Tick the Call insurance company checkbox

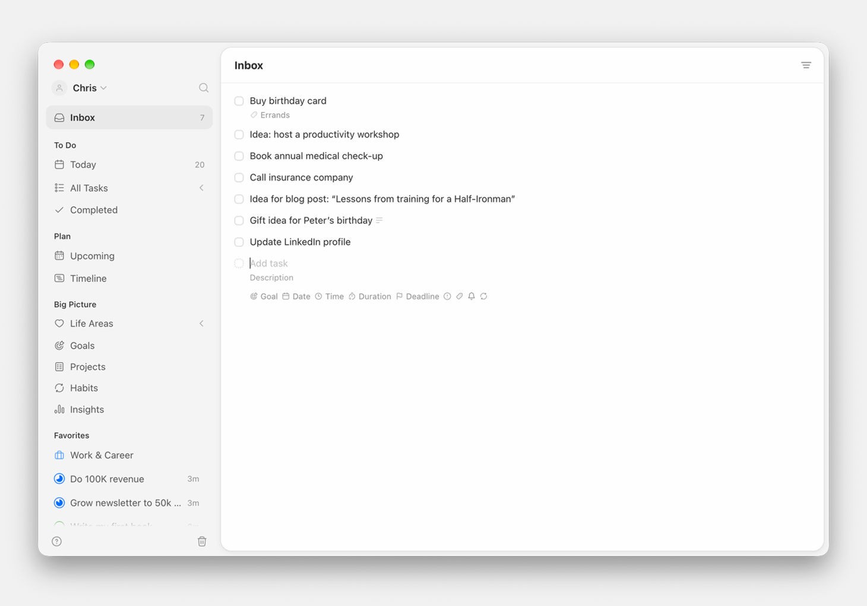pos(239,177)
